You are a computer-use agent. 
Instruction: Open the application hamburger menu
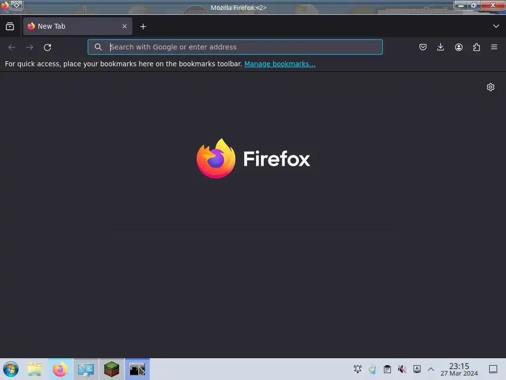[x=494, y=47]
